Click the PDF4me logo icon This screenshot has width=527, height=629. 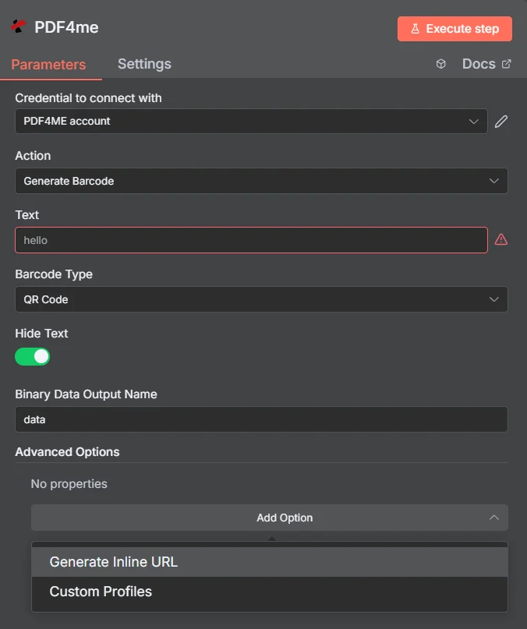point(18,27)
